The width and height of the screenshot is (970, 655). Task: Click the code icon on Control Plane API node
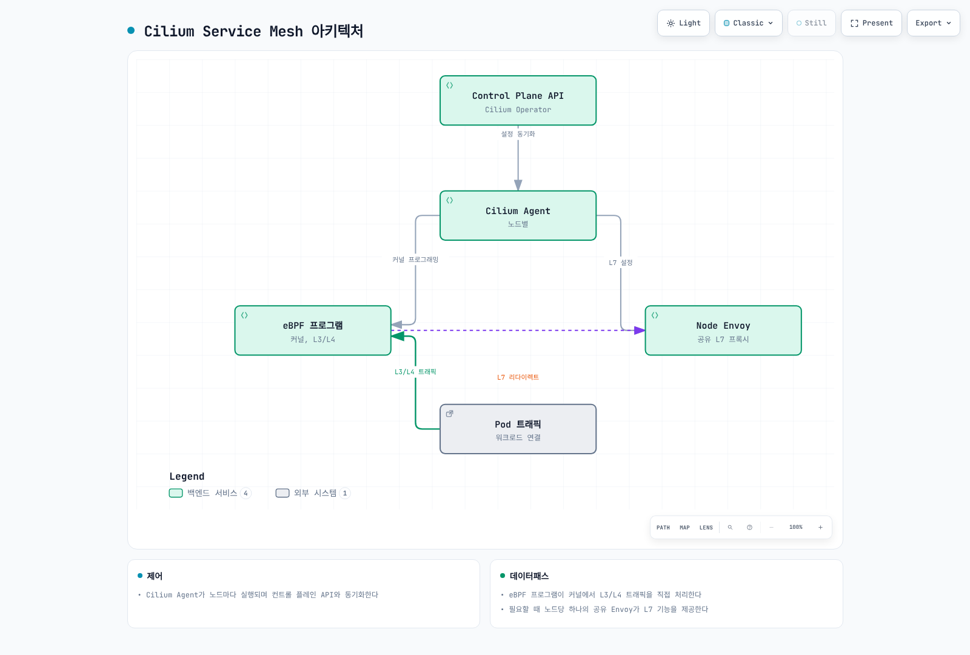point(450,86)
